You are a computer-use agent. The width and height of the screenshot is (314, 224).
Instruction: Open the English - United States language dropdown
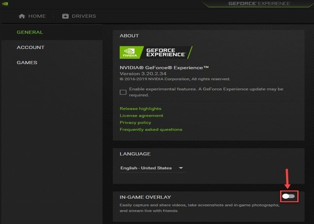[153, 168]
